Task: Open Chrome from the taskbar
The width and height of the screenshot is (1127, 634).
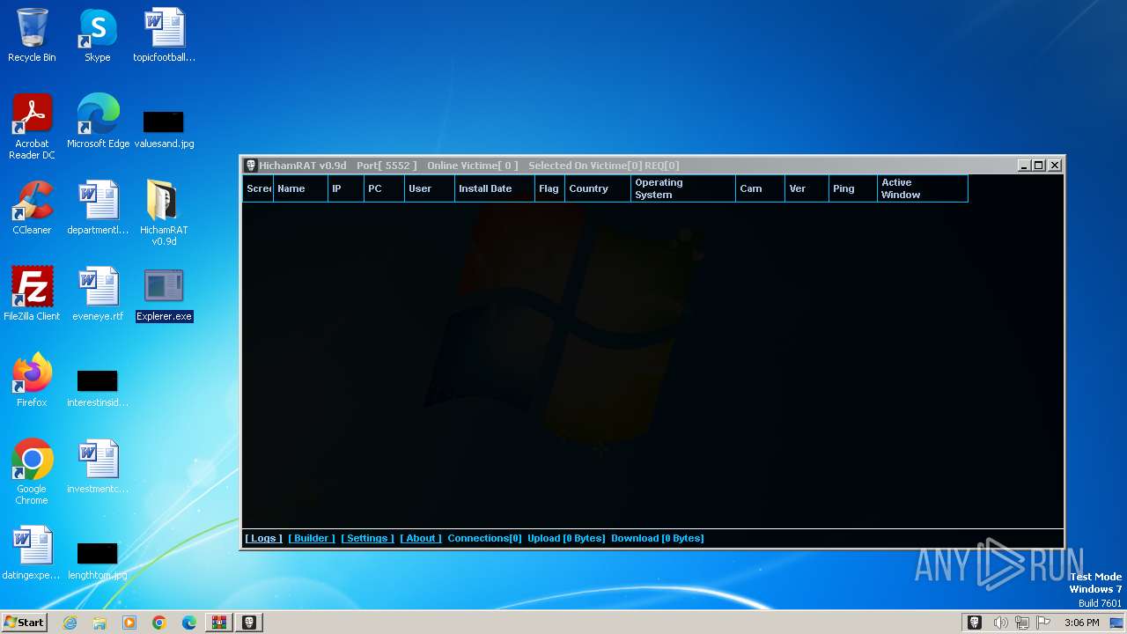Action: [x=159, y=623]
